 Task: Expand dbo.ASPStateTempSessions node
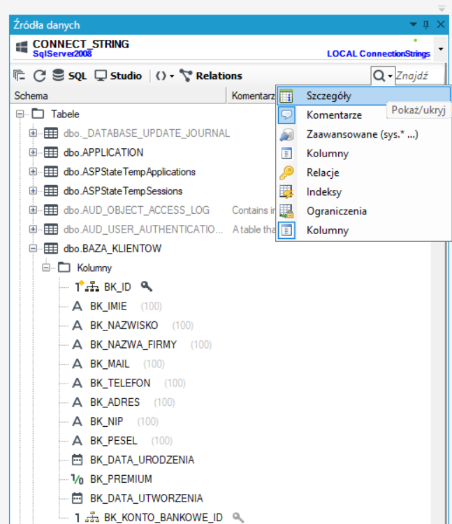pyautogui.click(x=33, y=191)
